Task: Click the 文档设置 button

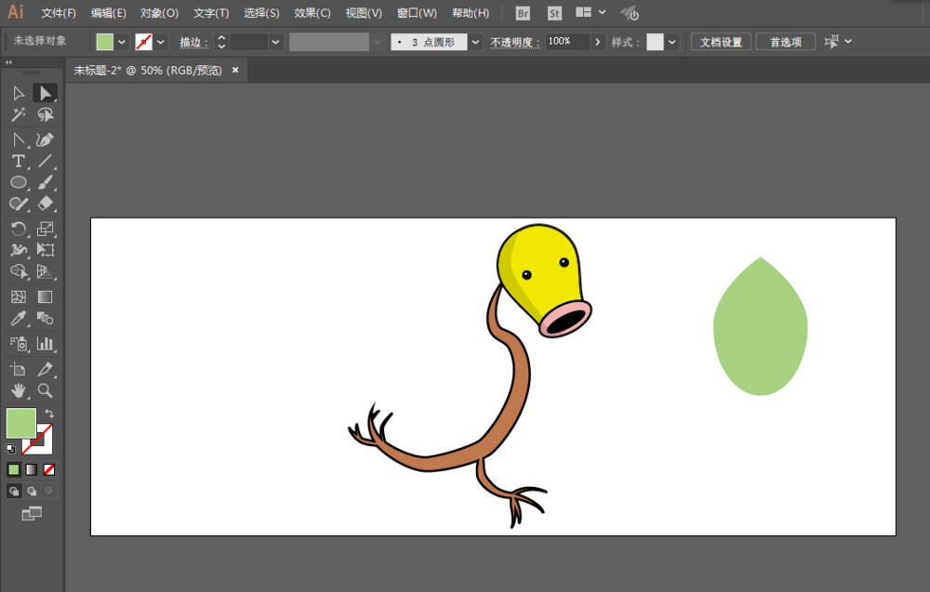Action: pyautogui.click(x=721, y=42)
